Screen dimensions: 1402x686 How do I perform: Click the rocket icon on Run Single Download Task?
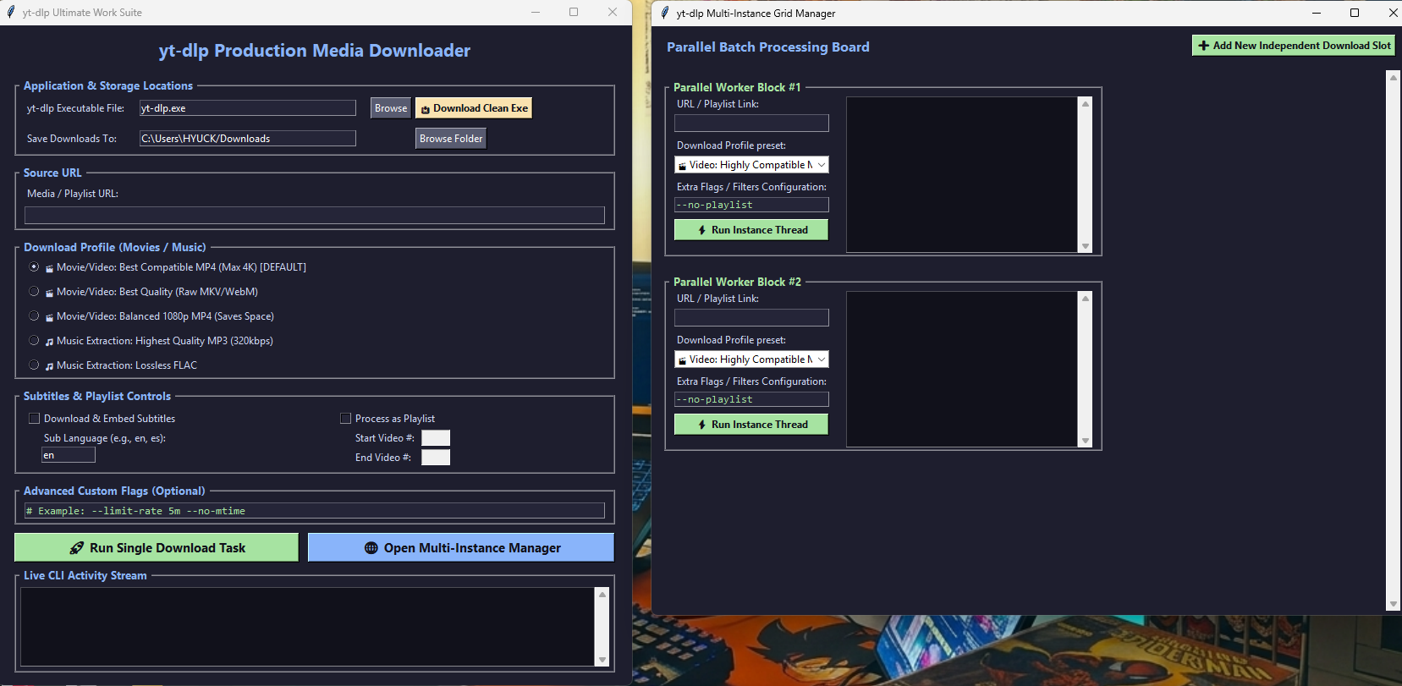click(77, 548)
